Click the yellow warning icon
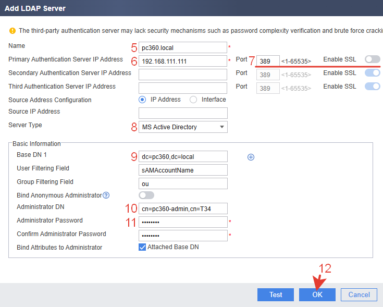This screenshot has width=383, height=307. (x=12, y=31)
